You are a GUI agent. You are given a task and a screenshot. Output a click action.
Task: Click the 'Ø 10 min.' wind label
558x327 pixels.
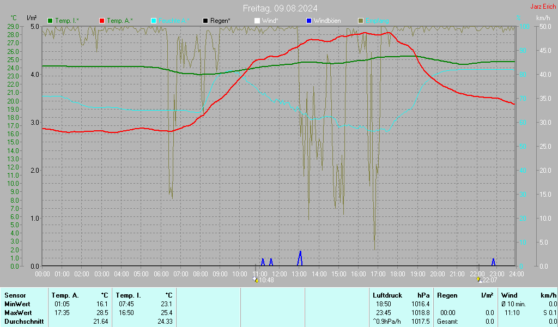point(513,304)
